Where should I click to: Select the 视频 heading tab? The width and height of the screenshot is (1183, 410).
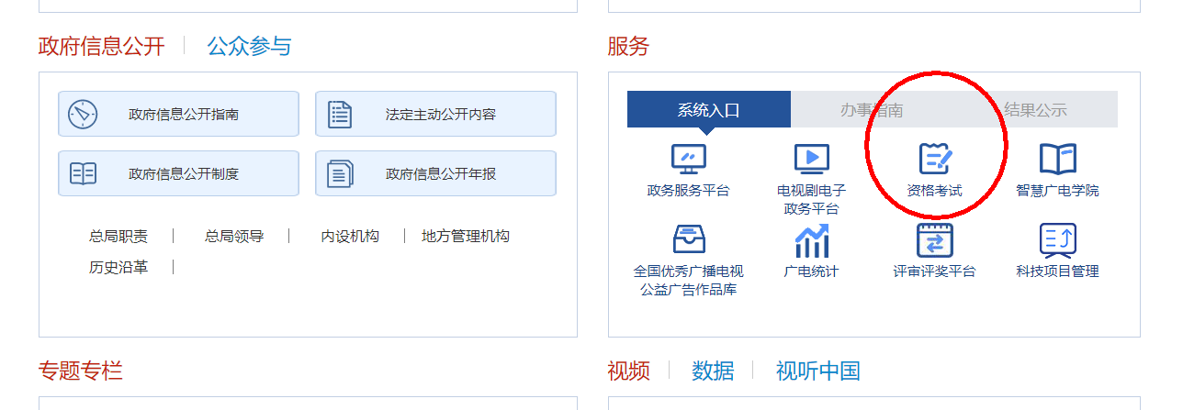click(628, 371)
